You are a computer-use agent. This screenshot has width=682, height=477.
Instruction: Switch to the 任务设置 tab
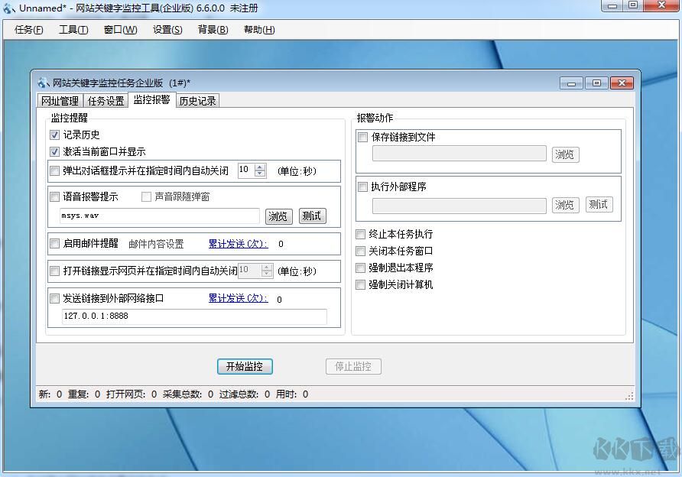tap(106, 101)
